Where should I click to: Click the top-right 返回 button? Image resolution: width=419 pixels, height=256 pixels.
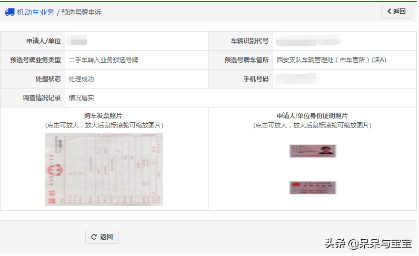click(x=396, y=12)
